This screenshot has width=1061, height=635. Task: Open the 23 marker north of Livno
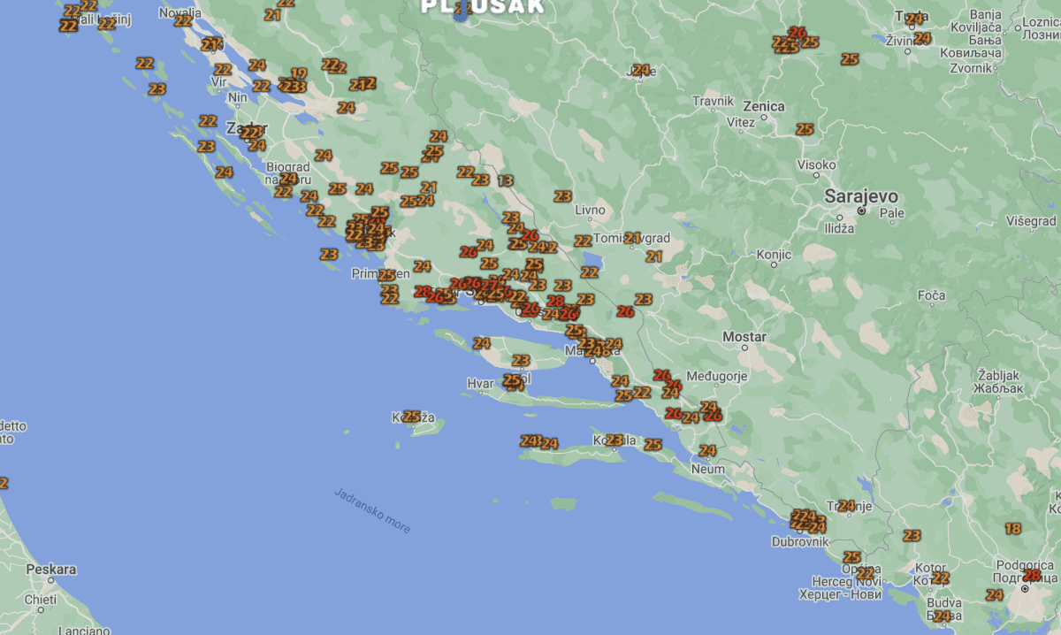coord(563,196)
